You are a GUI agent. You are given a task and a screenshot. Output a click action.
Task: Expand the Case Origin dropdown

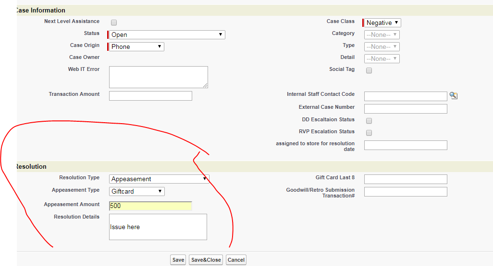click(x=136, y=46)
